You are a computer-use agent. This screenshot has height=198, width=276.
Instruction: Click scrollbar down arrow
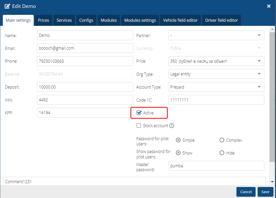click(272, 181)
